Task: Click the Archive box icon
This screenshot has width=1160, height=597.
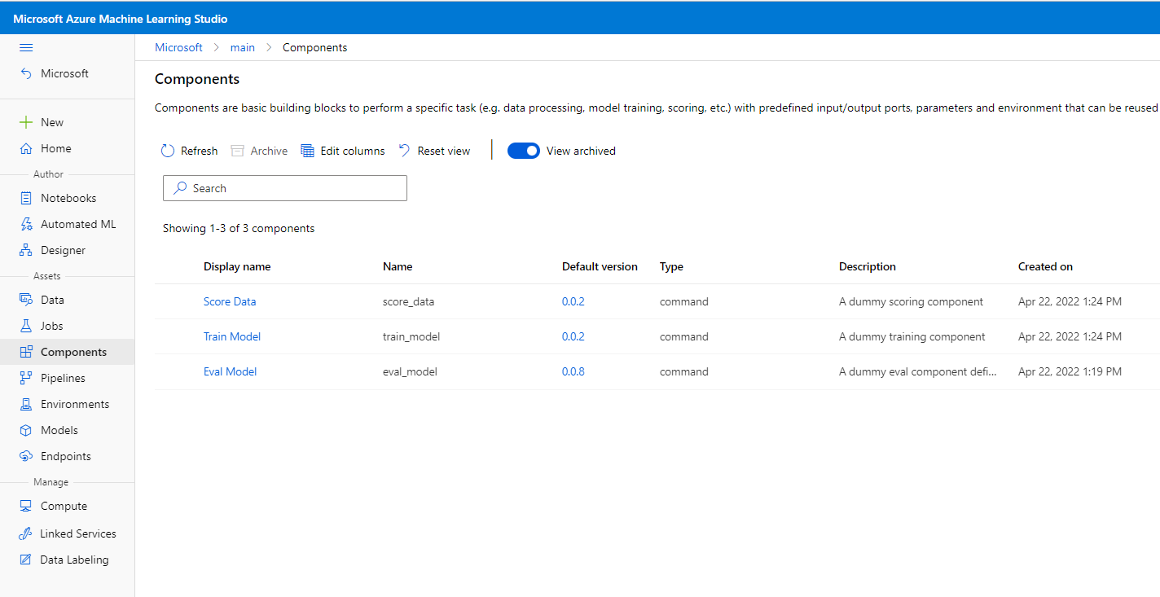Action: [238, 151]
